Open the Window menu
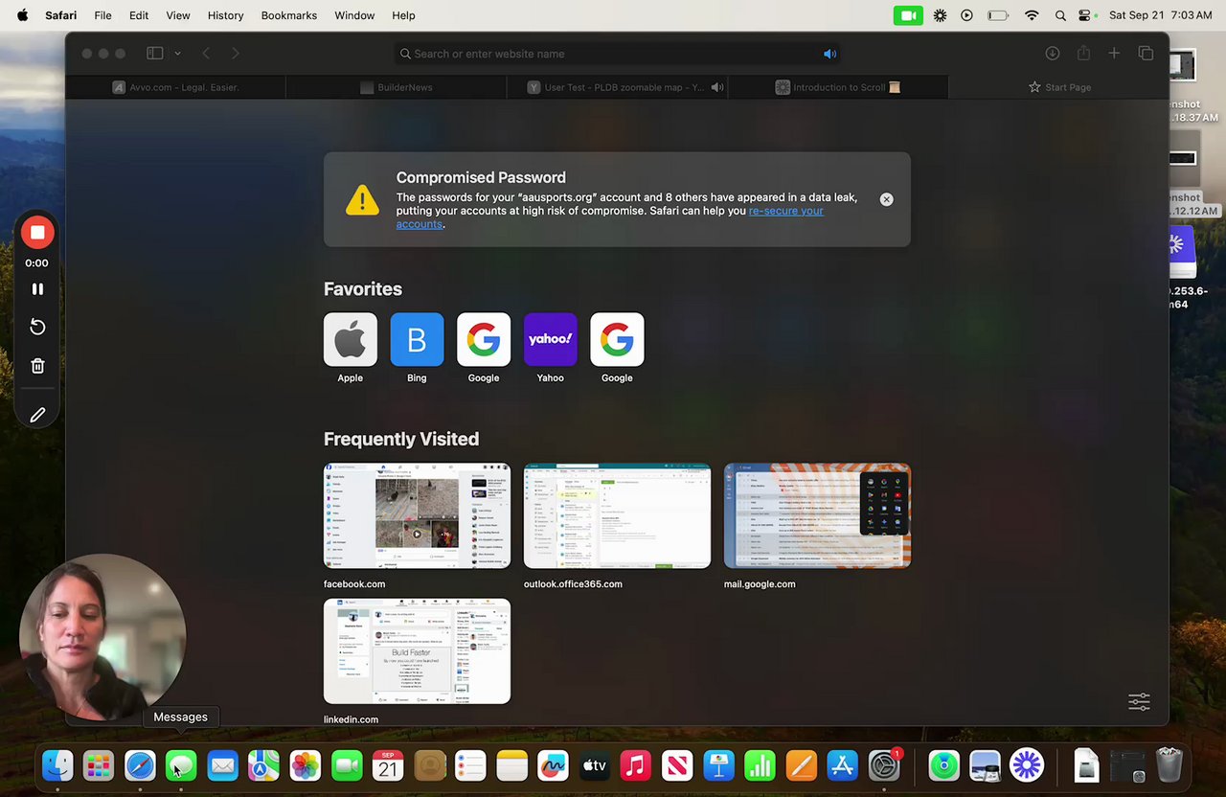 coord(354,15)
